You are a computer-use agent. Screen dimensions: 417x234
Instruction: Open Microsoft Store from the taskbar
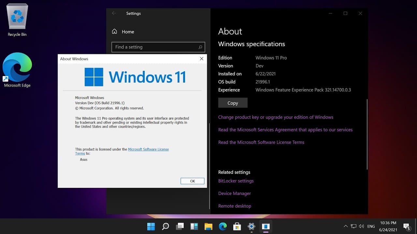237,226
